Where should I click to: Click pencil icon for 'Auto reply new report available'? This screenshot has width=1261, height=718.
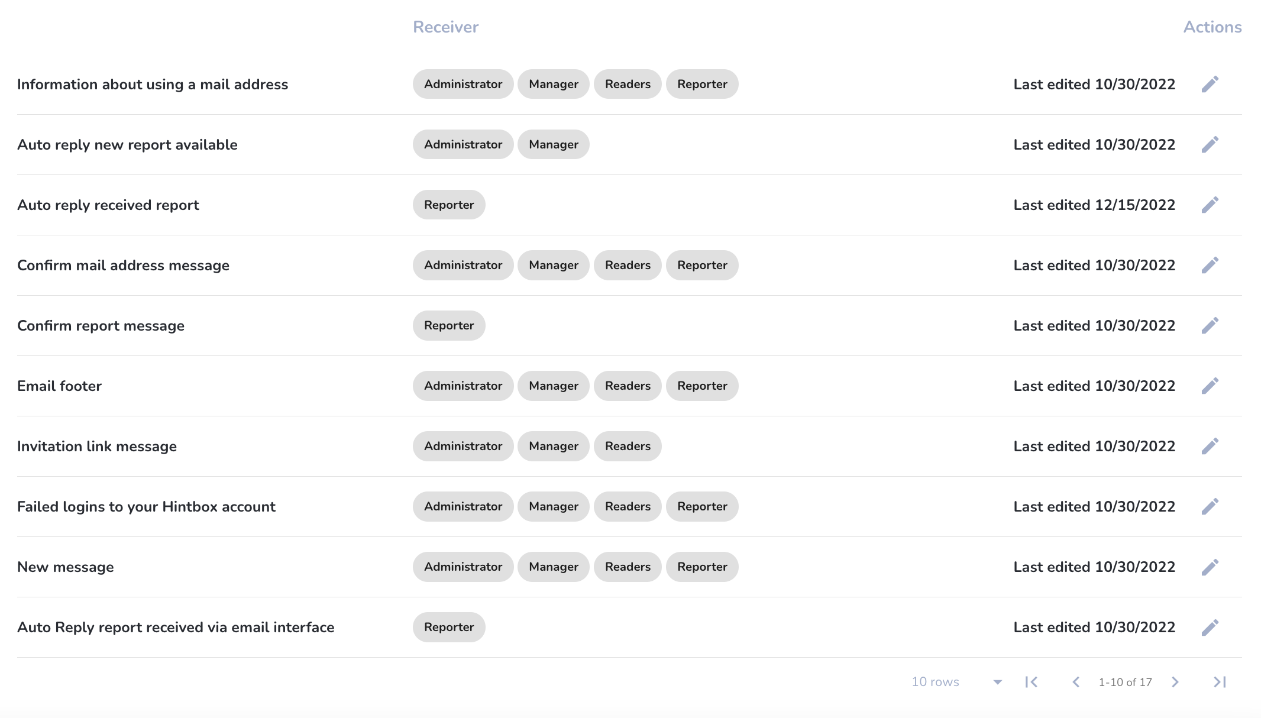[x=1210, y=144]
